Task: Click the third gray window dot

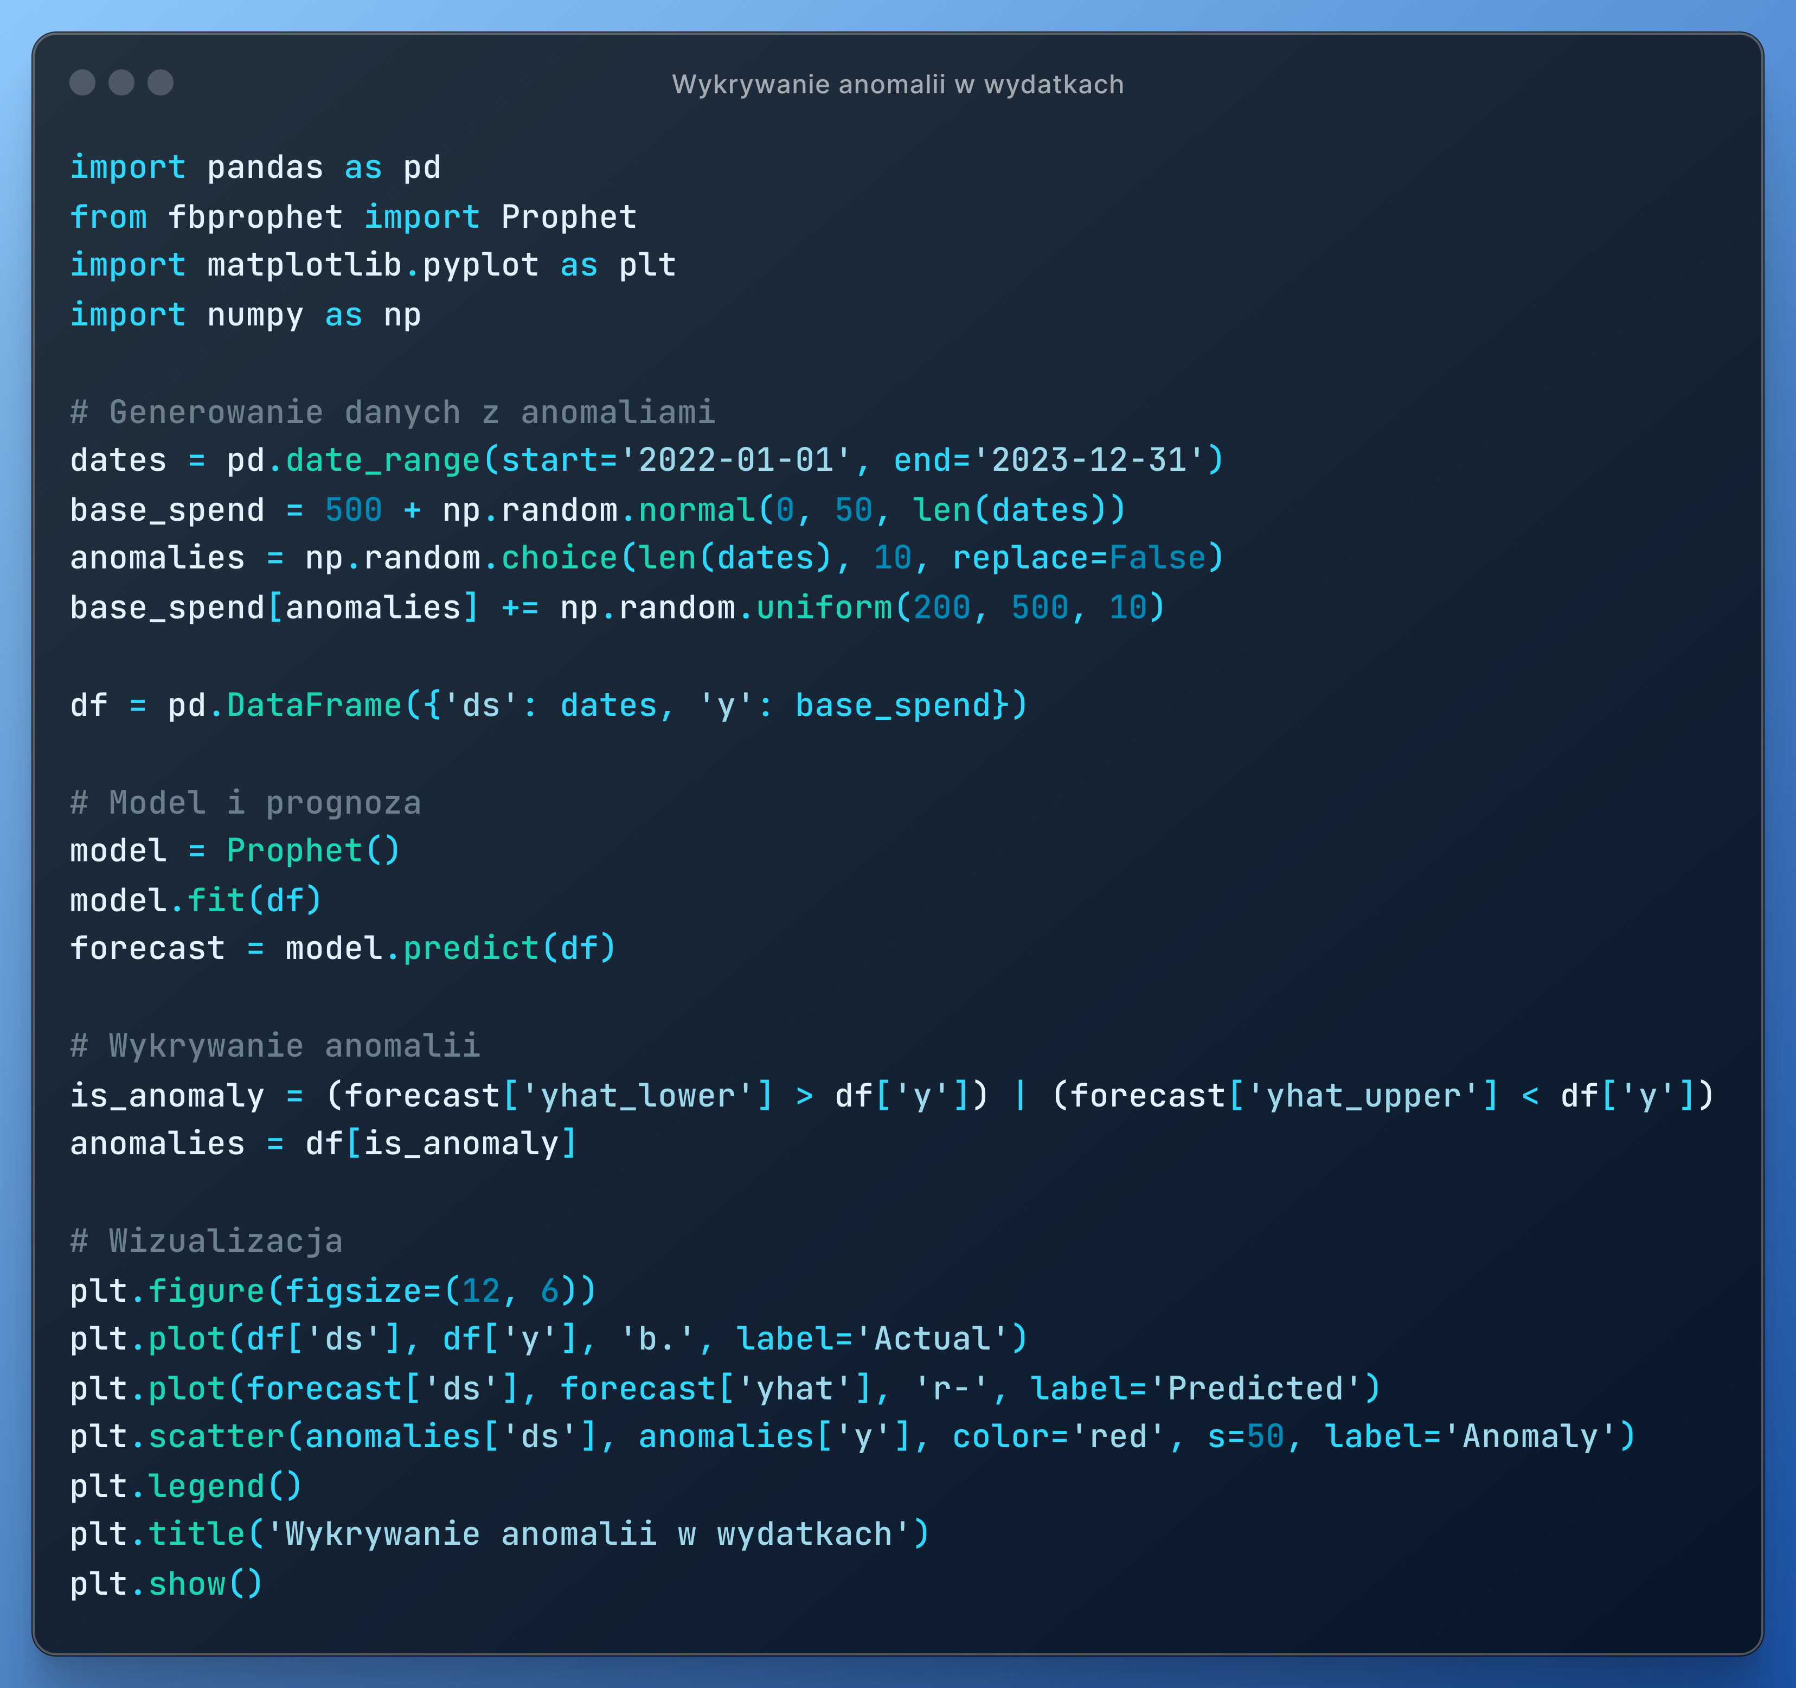Action: pyautogui.click(x=161, y=82)
